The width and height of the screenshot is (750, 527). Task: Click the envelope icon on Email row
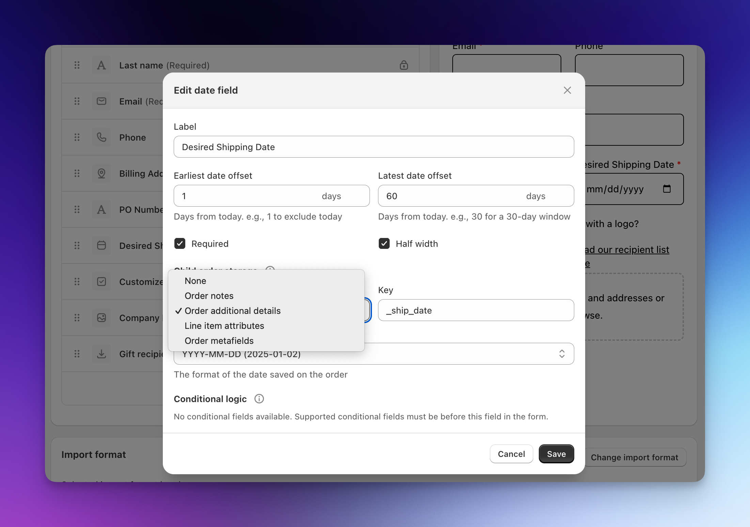click(x=101, y=101)
